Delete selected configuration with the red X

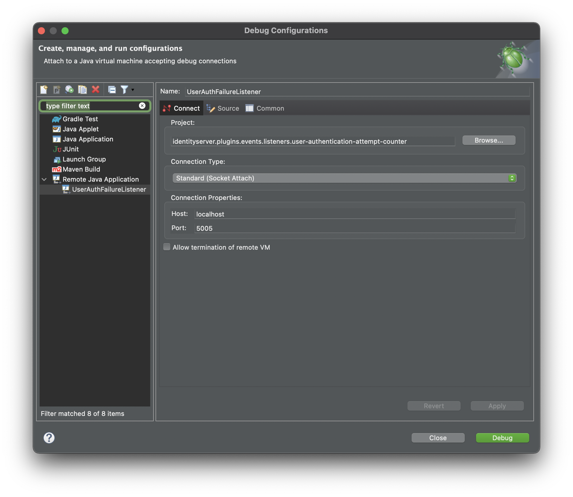click(96, 89)
